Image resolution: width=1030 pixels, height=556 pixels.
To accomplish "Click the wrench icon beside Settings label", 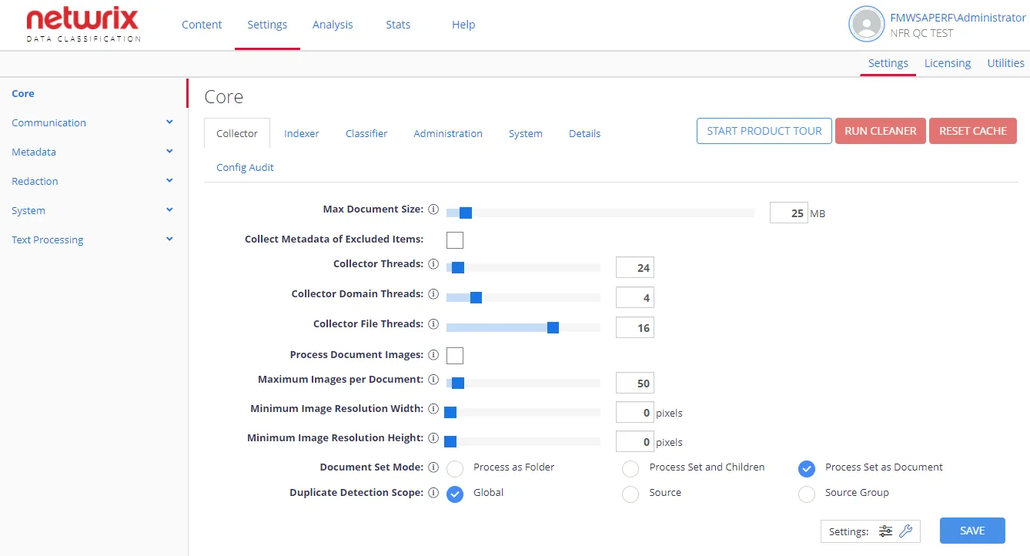I will point(906,531).
